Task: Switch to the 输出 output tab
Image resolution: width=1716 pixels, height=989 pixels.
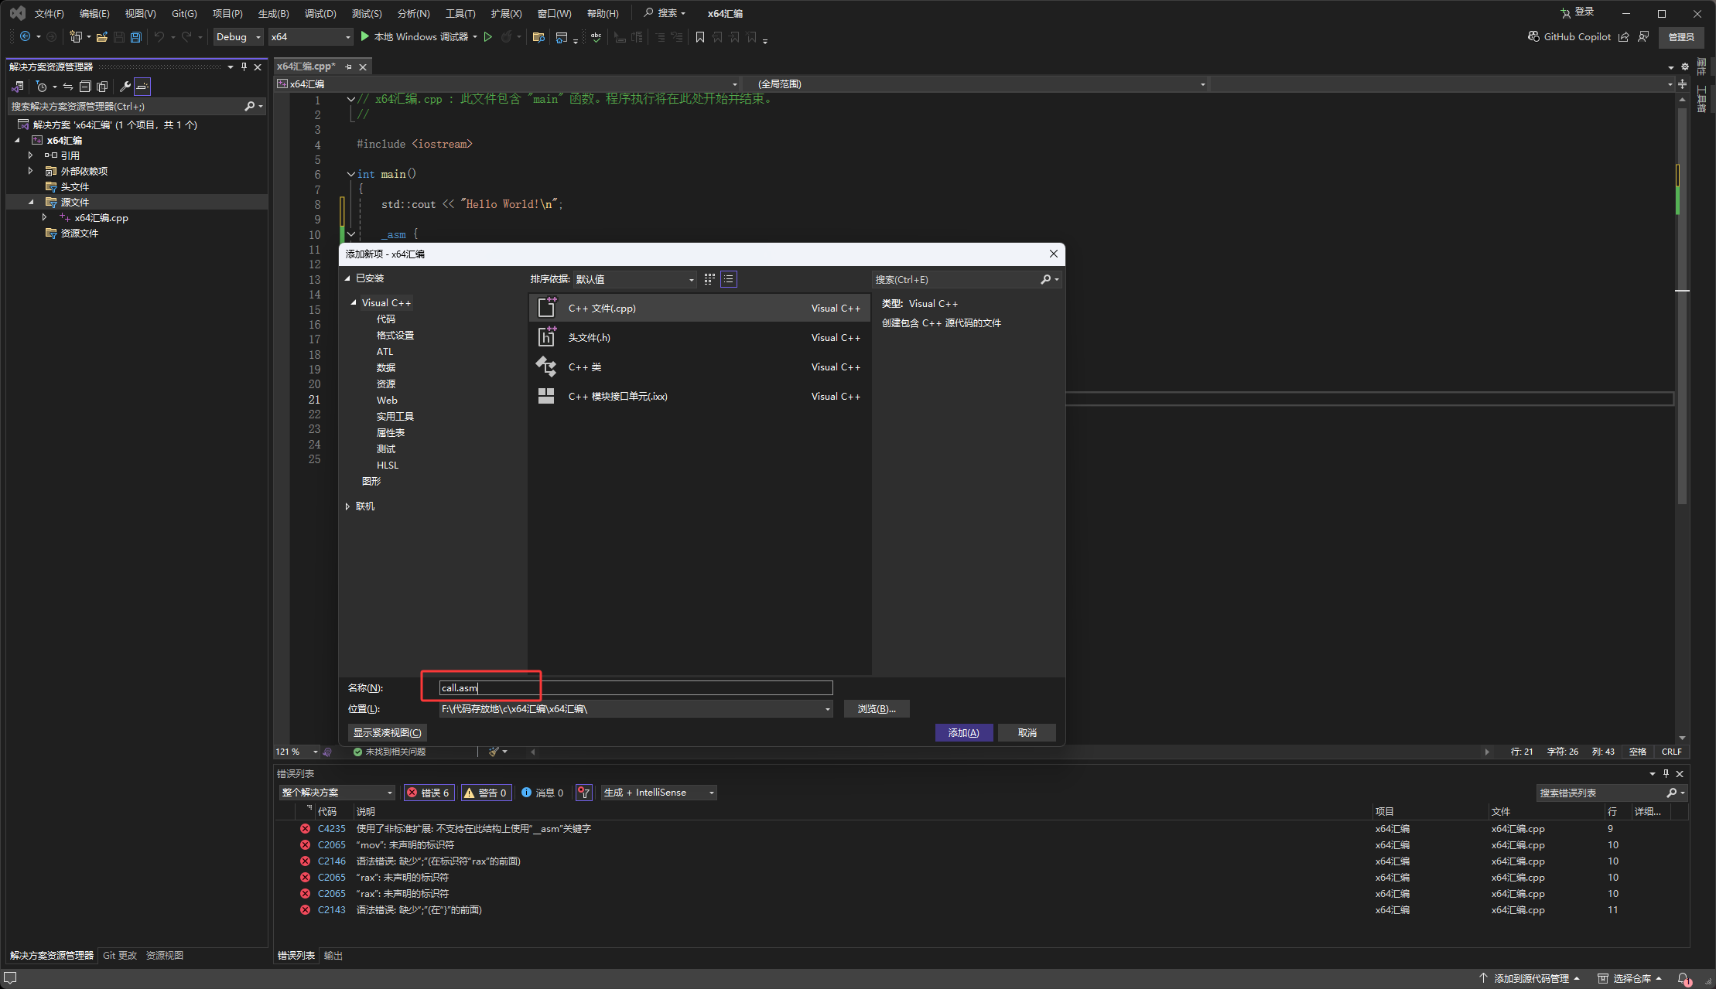Action: 333,956
